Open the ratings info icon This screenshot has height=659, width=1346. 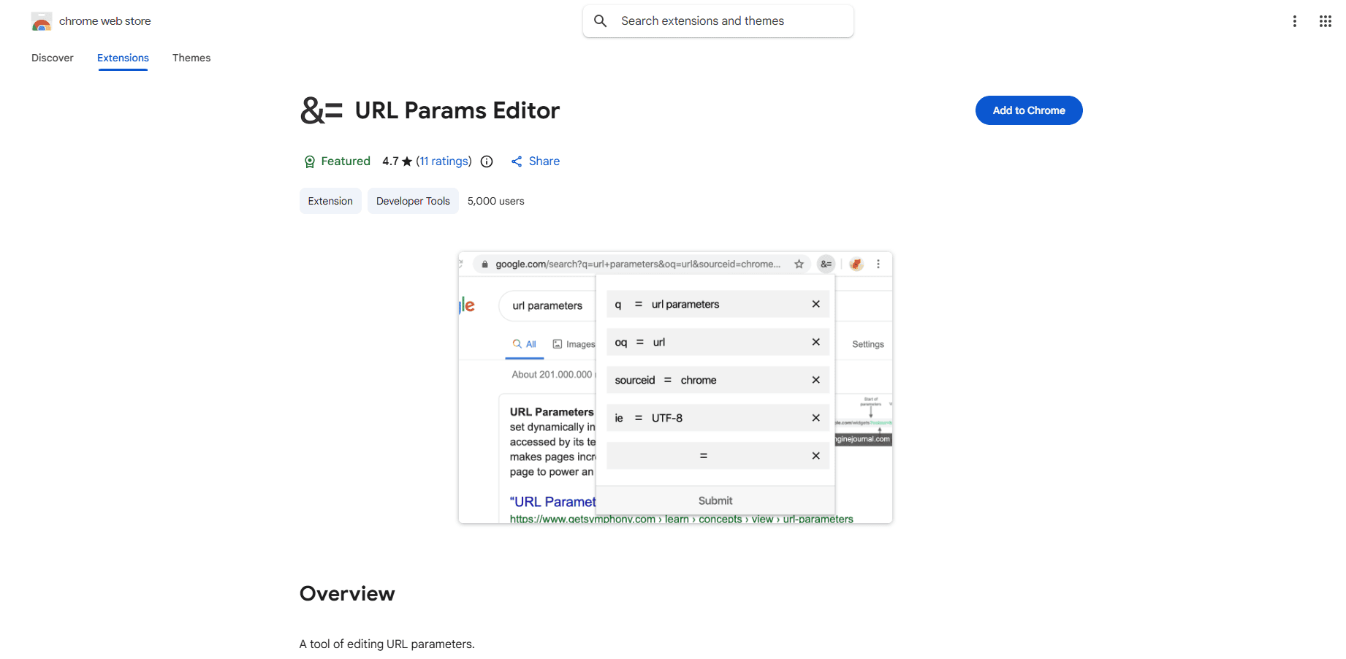tap(487, 161)
